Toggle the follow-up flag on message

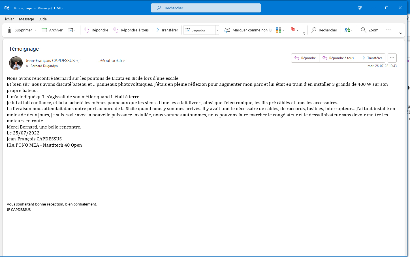292,30
